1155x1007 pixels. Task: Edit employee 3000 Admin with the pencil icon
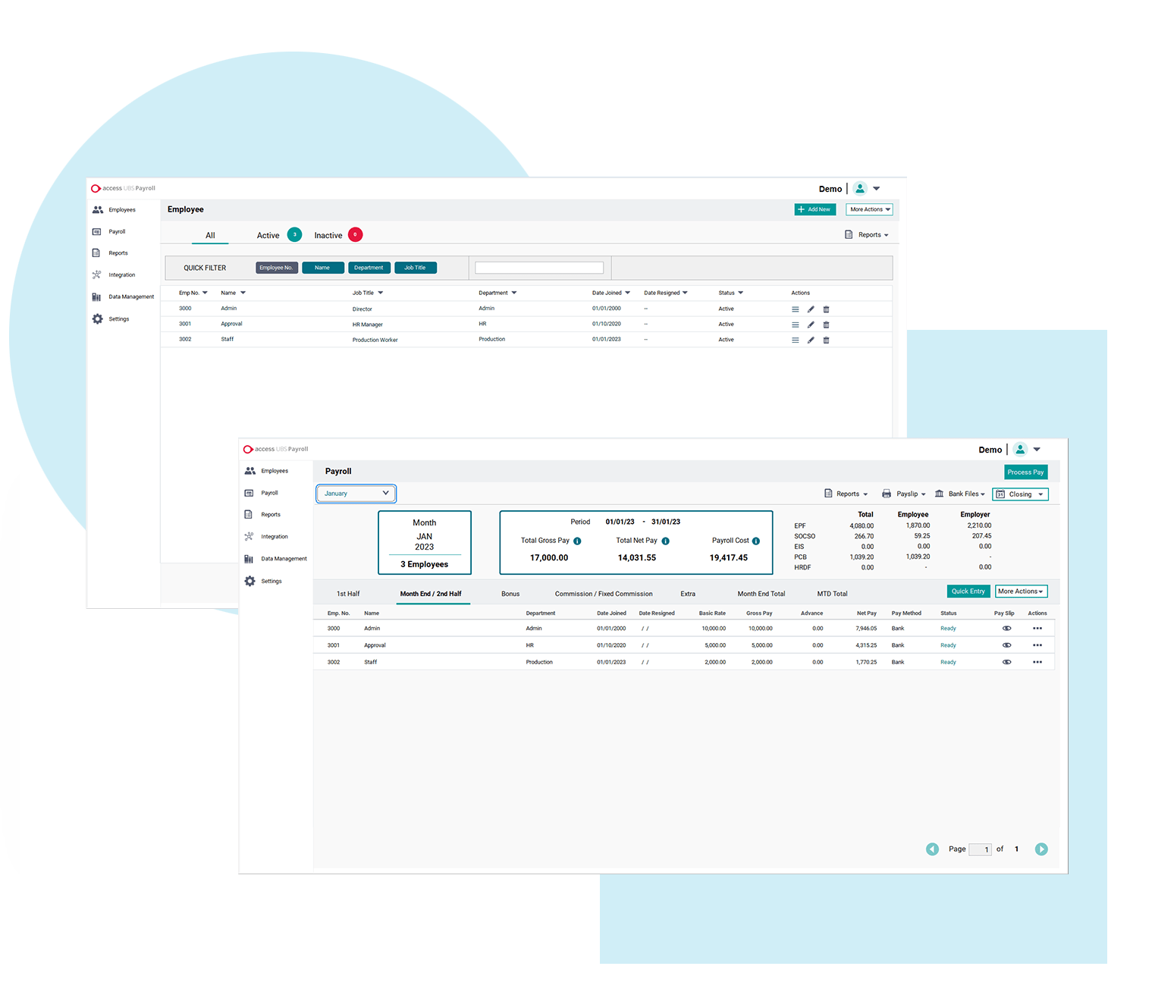click(811, 309)
